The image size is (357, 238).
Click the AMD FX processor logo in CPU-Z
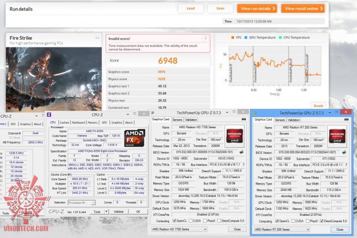tap(134, 138)
